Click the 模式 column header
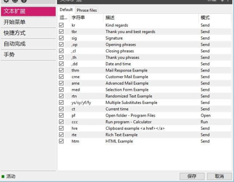 [205, 17]
